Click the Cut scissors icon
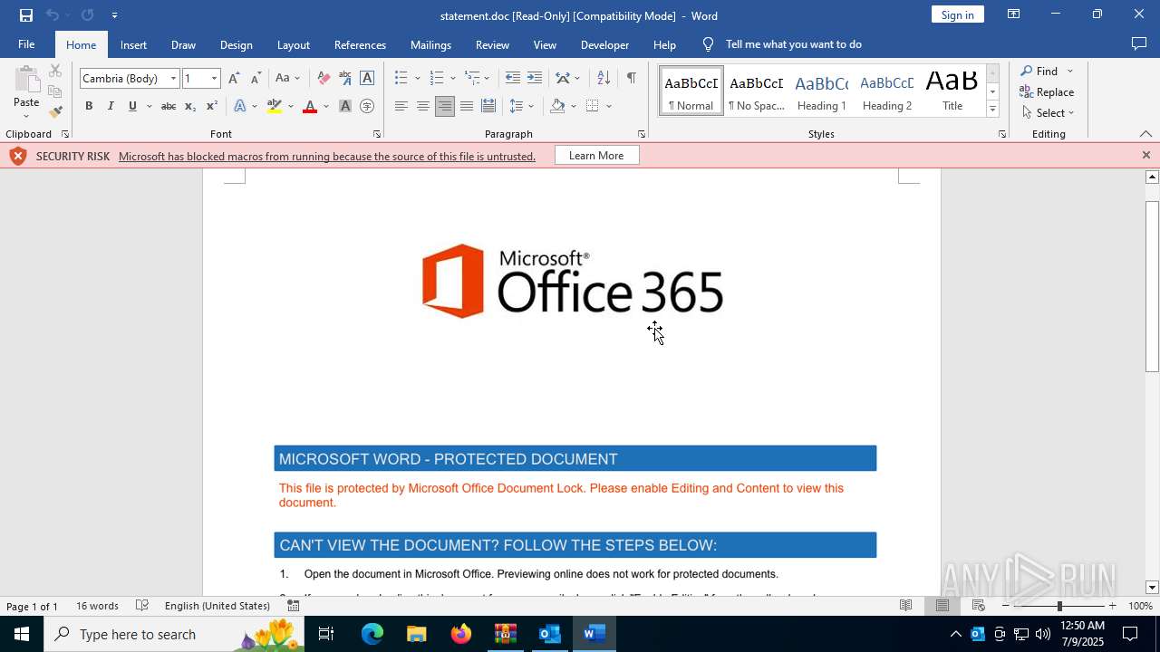Viewport: 1160px width, 652px height. pos(55,71)
